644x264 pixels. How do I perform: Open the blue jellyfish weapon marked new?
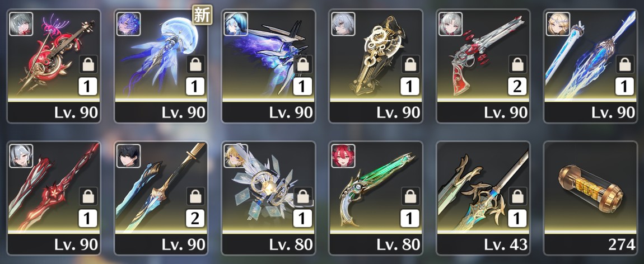[161, 66]
